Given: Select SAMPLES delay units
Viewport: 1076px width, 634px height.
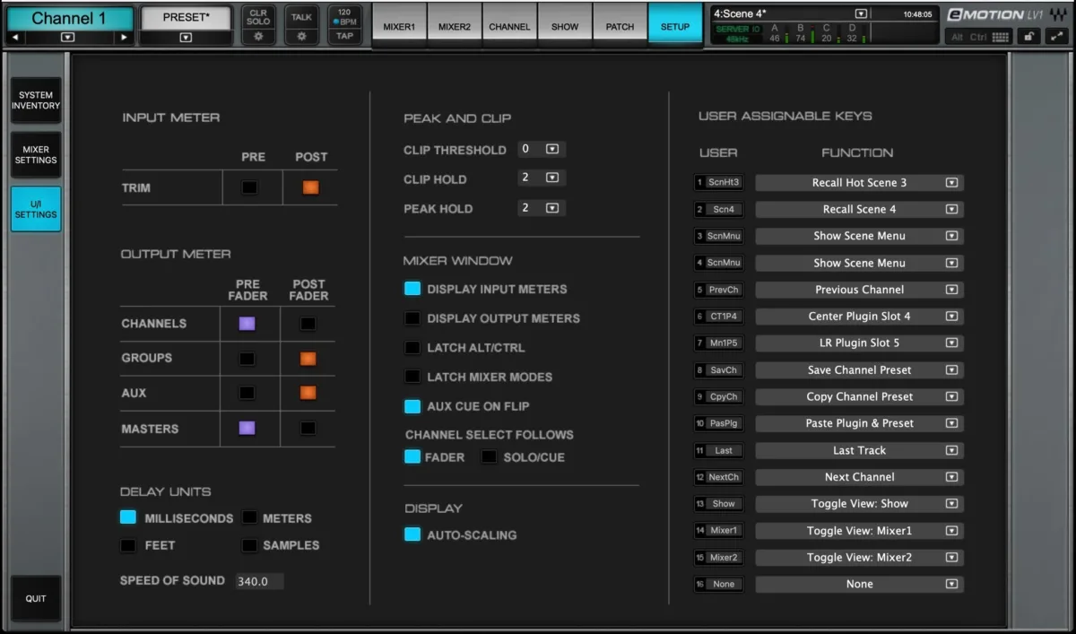Looking at the screenshot, I should click(x=249, y=544).
